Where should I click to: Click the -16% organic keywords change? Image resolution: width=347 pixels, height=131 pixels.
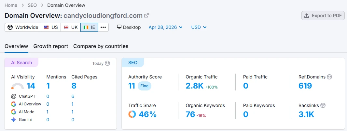click(201, 115)
